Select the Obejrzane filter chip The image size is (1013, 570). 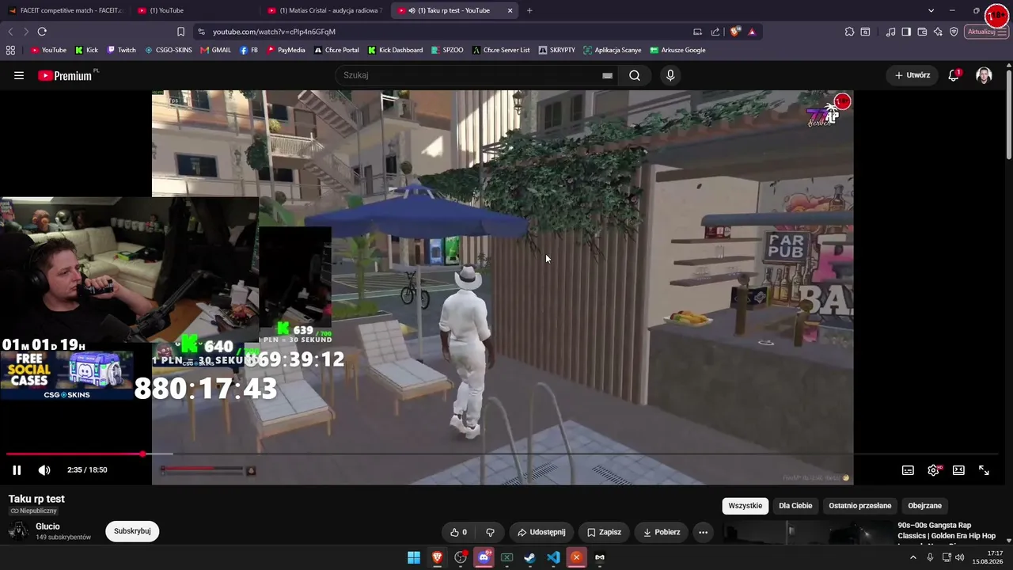(x=924, y=506)
